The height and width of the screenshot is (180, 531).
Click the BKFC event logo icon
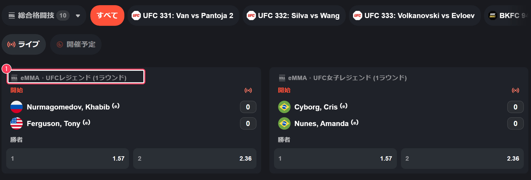point(493,15)
